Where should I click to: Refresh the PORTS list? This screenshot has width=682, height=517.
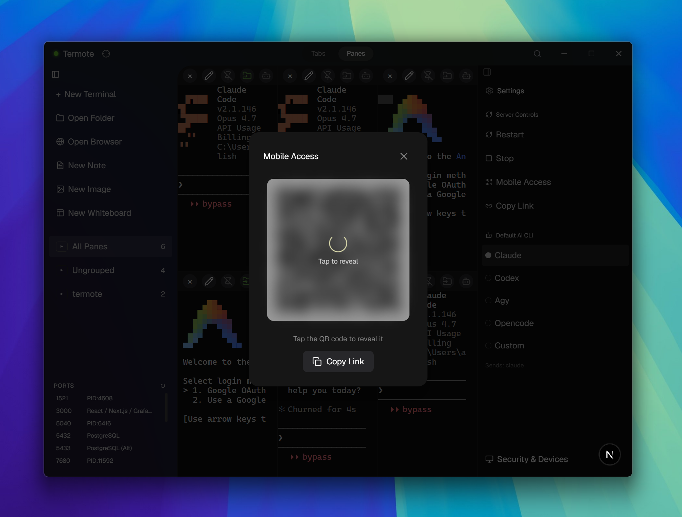(162, 386)
